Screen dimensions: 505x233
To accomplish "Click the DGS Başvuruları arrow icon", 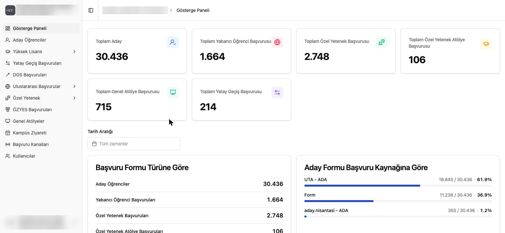I will (x=8, y=75).
